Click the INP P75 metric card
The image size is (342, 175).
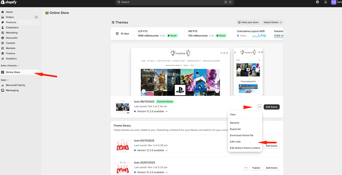tap(209, 34)
